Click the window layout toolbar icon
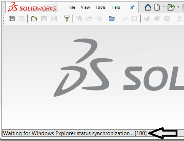184x141 pixels. (x=12, y=19)
